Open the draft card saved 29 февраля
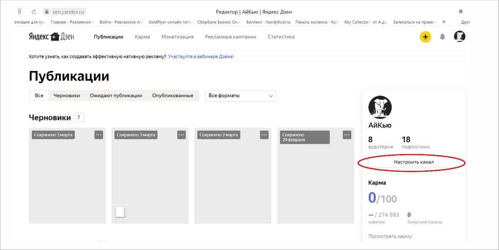Screen dimensions: 499x250 316,176
